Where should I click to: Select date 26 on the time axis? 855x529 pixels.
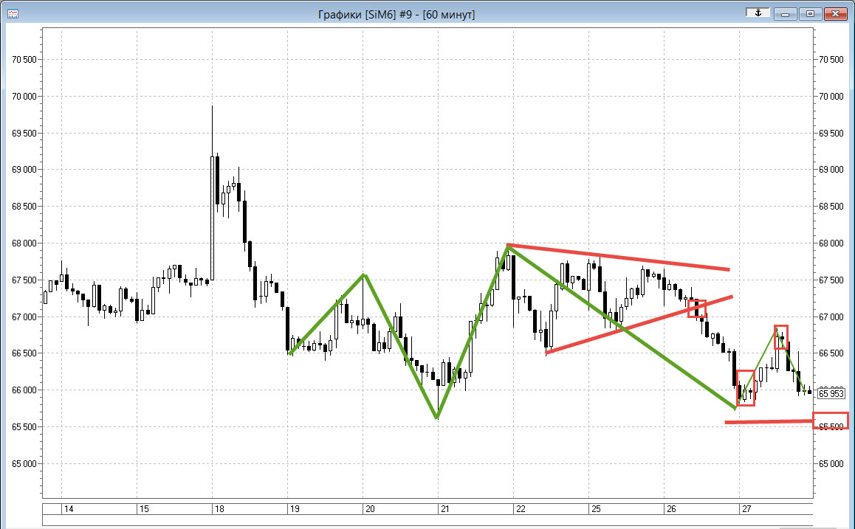[671, 509]
